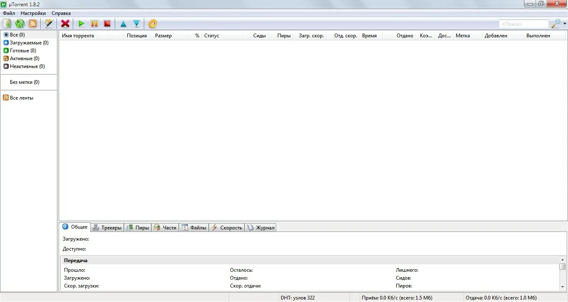Switch to the Части tab
Viewport: 568px width, 302px height.
pos(165,228)
